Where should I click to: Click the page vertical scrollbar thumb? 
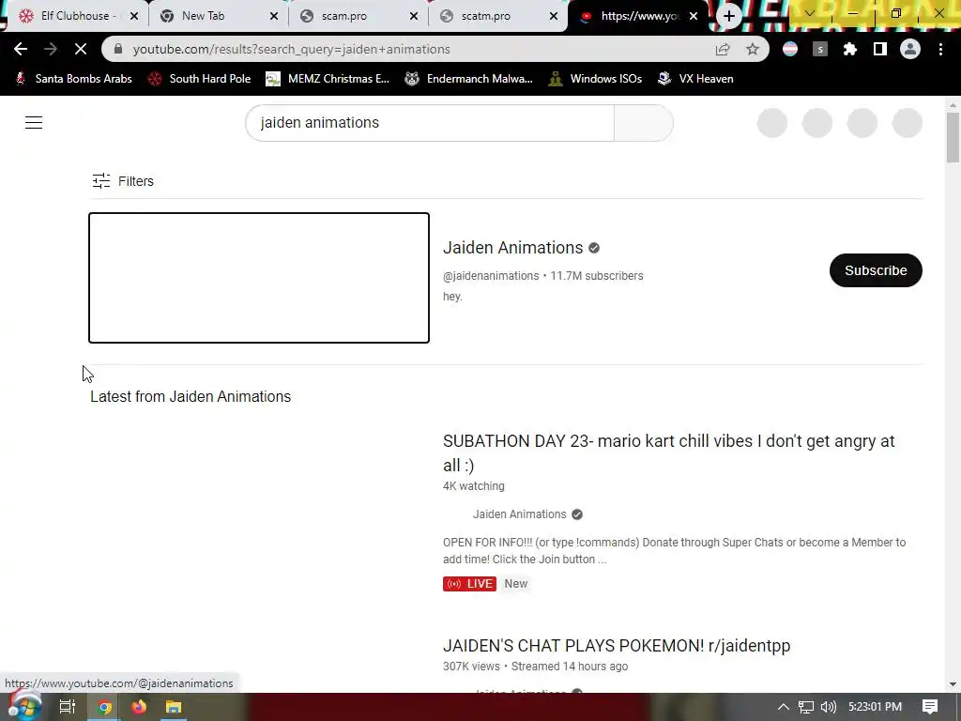tap(953, 138)
